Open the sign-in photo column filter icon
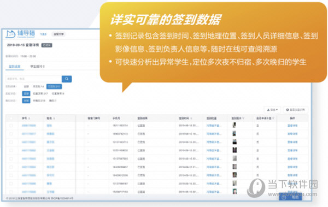Image resolution: width=328 pixels, height=207 pixels. coord(243,119)
